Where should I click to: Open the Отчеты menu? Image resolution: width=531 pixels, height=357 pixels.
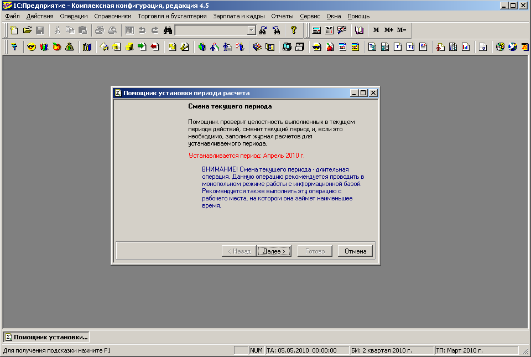(x=282, y=16)
